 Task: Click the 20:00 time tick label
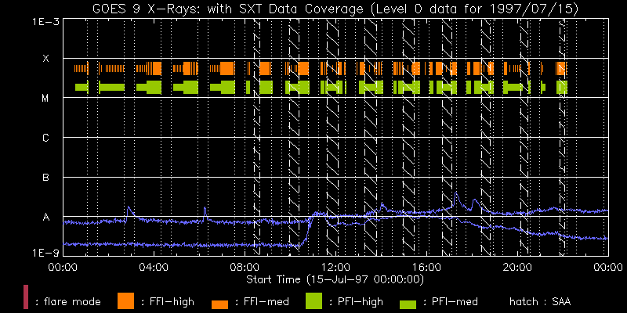517,268
